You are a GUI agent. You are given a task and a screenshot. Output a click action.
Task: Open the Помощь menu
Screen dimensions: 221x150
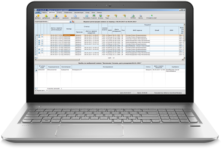pos(99,12)
